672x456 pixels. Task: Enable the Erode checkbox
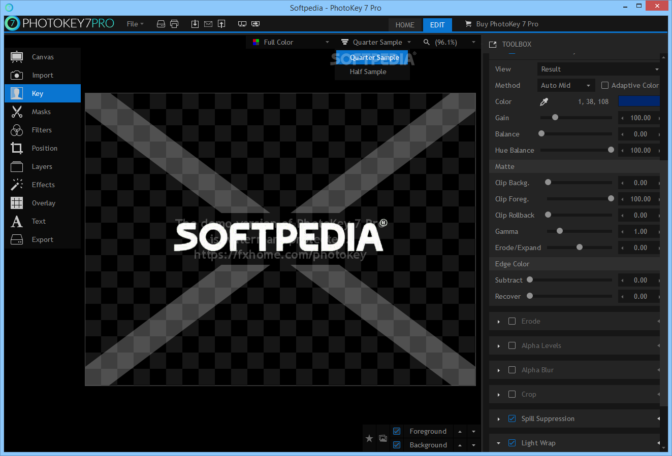(512, 321)
